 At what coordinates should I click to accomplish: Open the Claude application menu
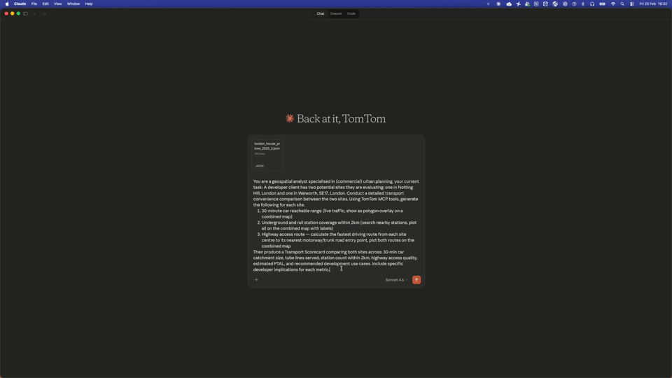point(20,3)
